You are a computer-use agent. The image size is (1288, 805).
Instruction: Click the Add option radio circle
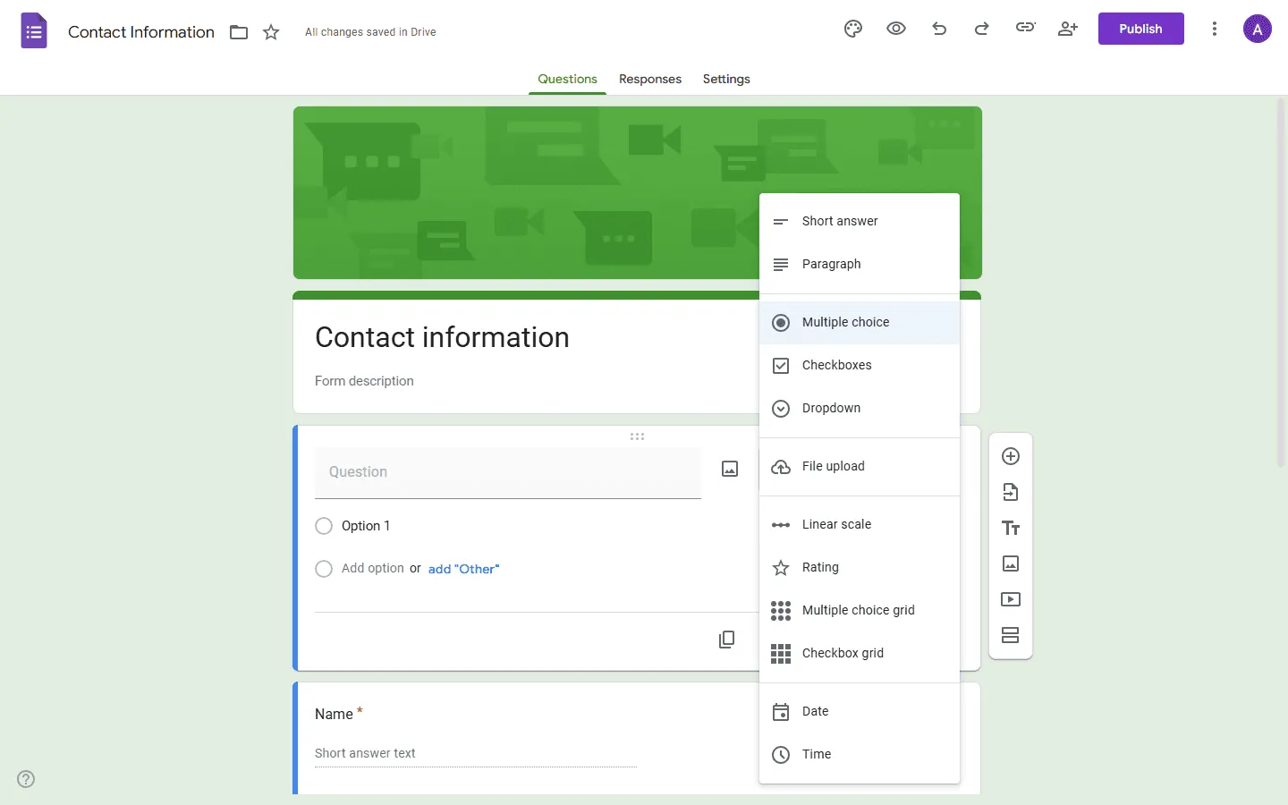[324, 569]
